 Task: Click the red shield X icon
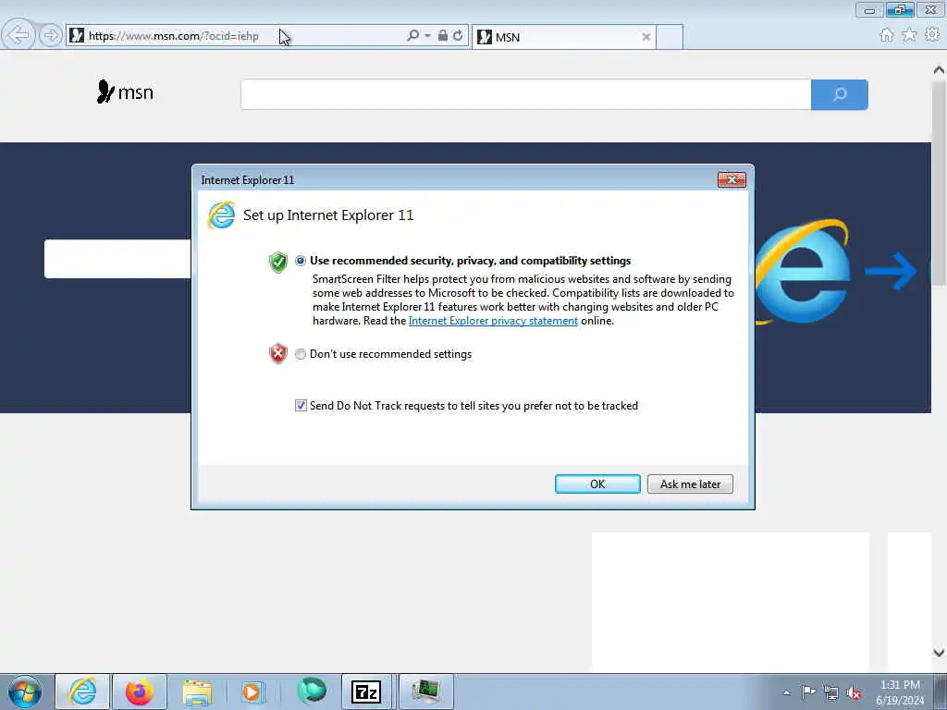(x=277, y=354)
